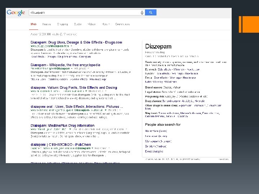The height and width of the screenshot is (194, 259).
Task: Click the Diazepam heading in the knowledge panel
Action: tap(158, 46)
